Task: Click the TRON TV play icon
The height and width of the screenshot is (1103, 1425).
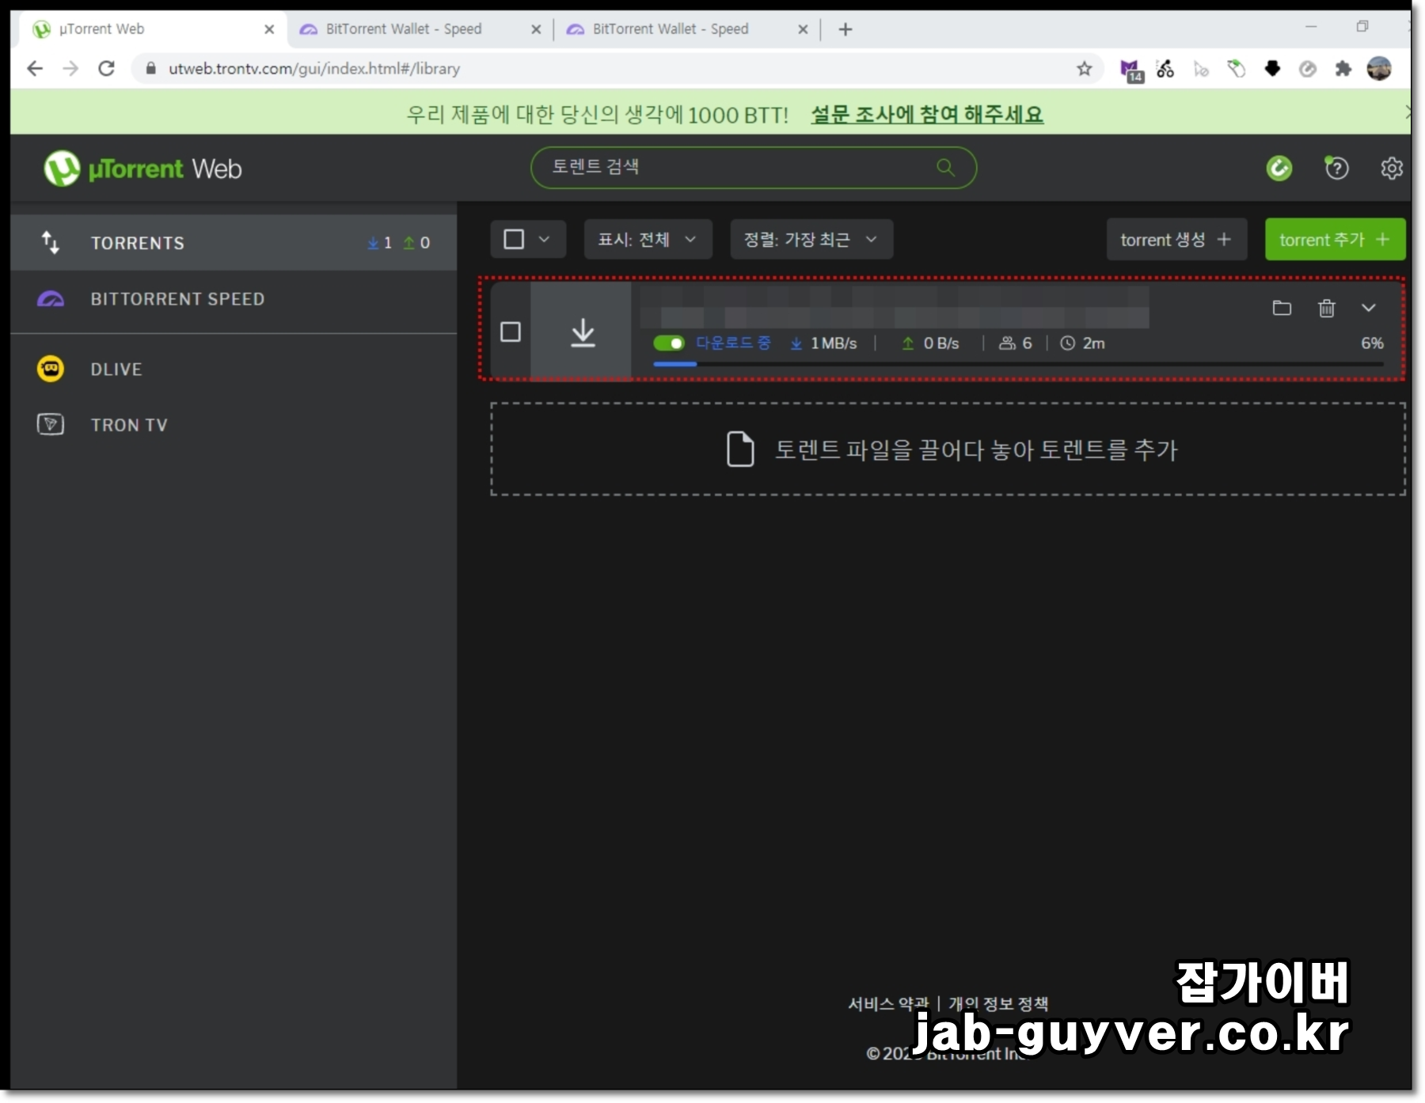Action: pos(51,424)
